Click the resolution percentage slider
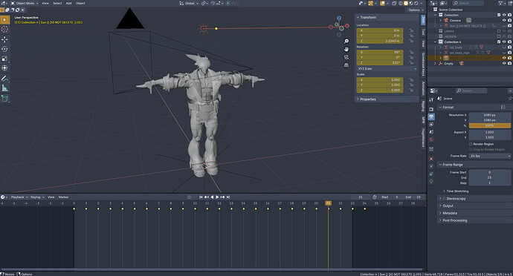Image resolution: width=513 pixels, height=276 pixels. (x=490, y=125)
